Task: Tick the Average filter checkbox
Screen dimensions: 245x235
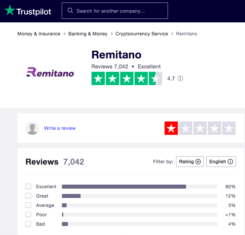Action: pos(28,205)
